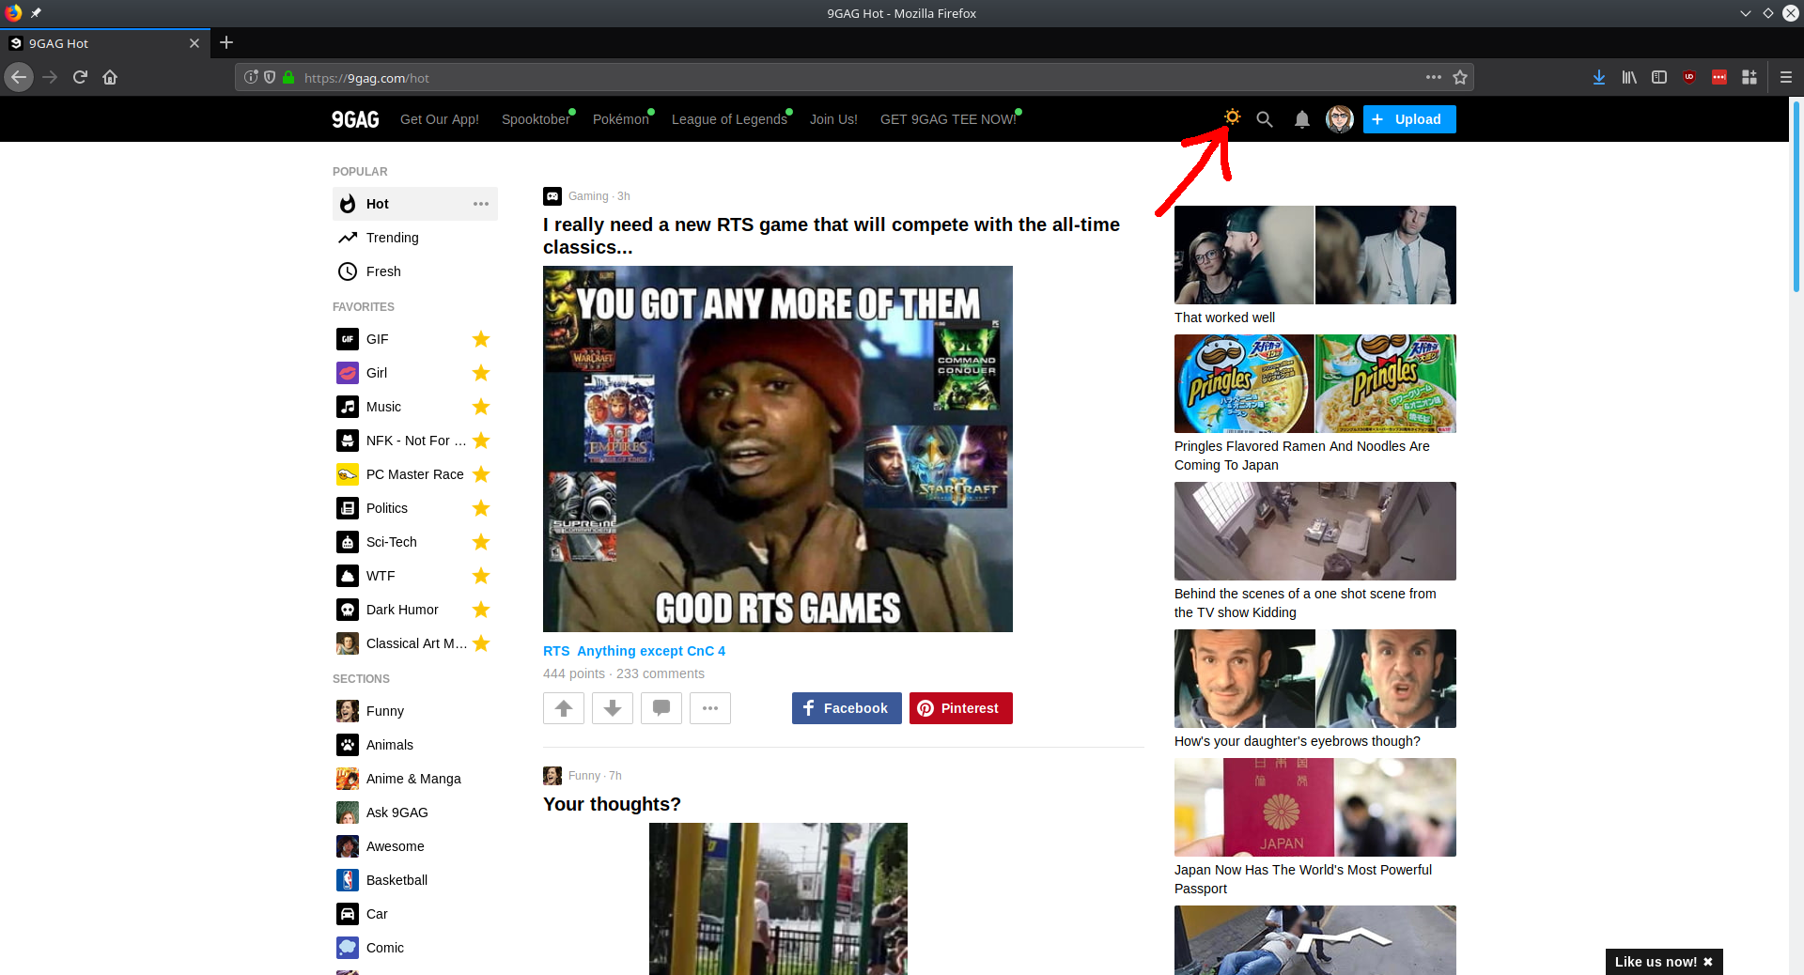
Task: Open the page actions ellipsis in URL bar
Action: 1434,77
